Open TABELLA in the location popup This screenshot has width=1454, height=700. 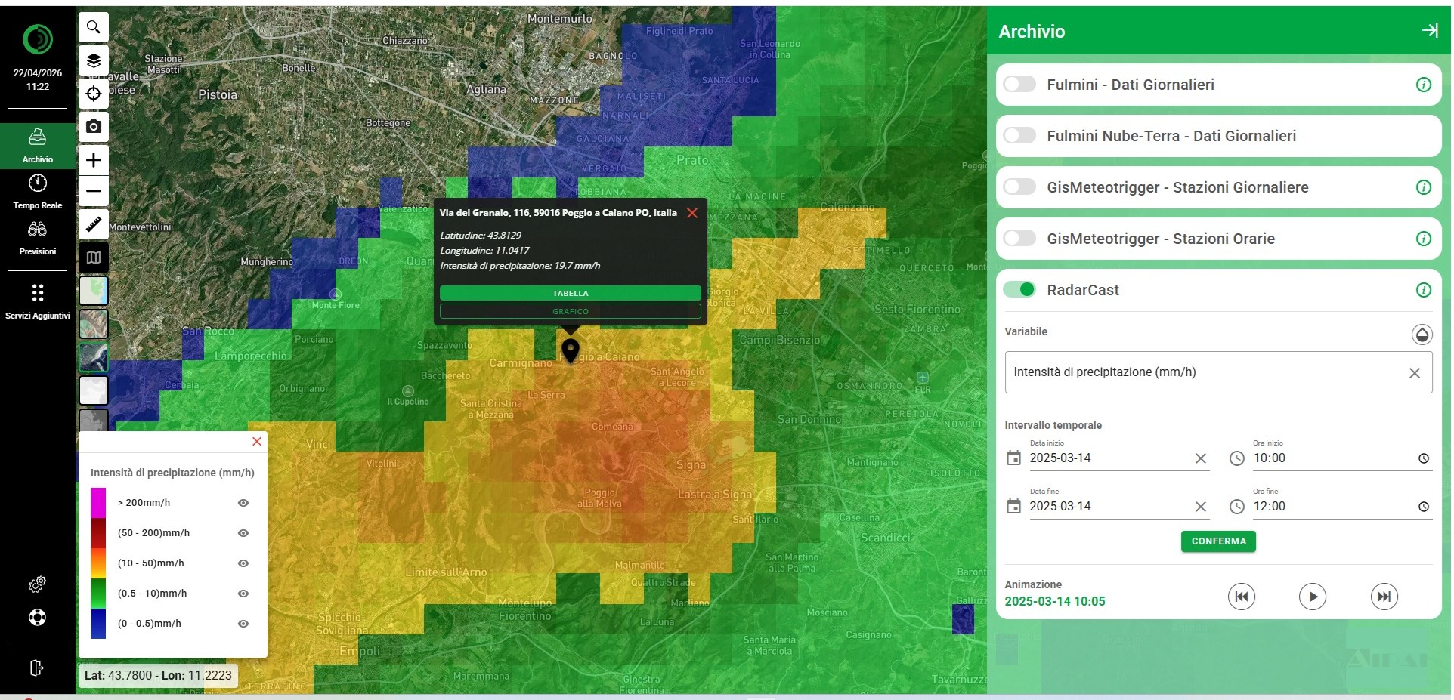point(570,293)
